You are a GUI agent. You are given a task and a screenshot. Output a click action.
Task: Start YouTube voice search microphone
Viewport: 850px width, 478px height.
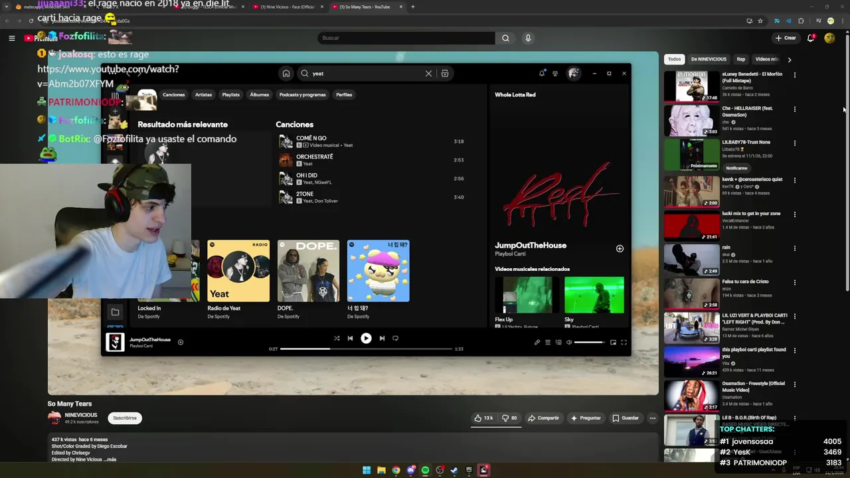528,38
